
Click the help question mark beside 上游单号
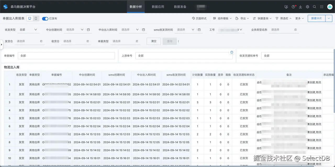point(231,52)
